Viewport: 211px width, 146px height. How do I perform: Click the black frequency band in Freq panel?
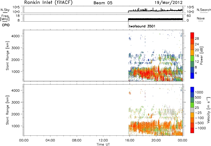click(155, 19)
